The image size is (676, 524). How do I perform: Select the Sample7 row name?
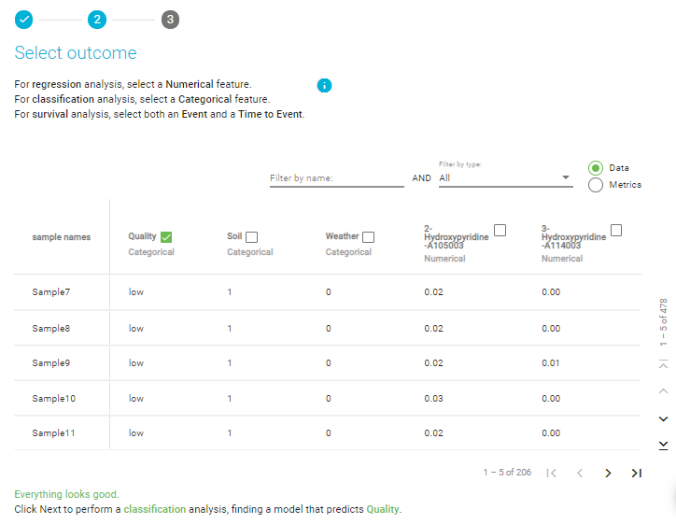click(50, 292)
